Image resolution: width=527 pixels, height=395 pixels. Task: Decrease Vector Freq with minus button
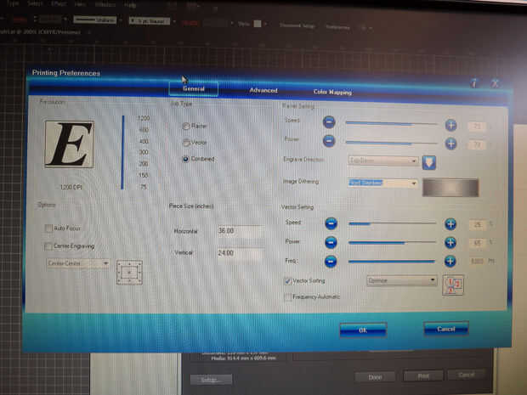tap(331, 262)
